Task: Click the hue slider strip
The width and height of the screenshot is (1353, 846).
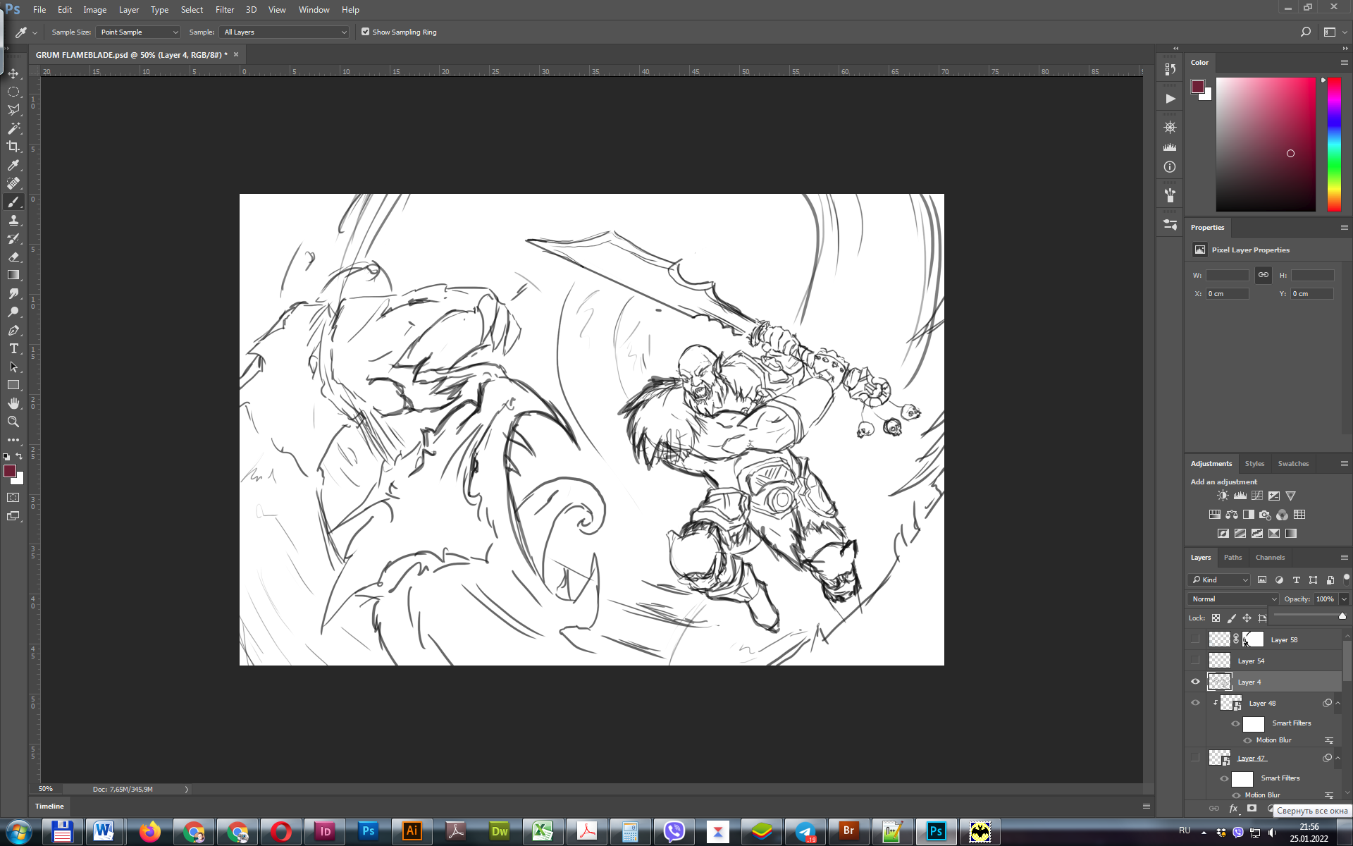Action: (1334, 144)
